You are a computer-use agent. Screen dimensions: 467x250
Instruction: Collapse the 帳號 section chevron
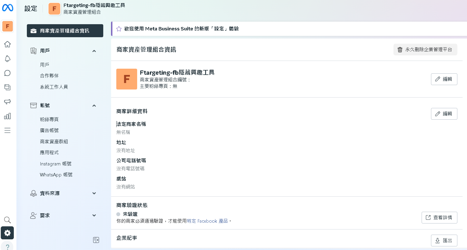tap(94, 106)
